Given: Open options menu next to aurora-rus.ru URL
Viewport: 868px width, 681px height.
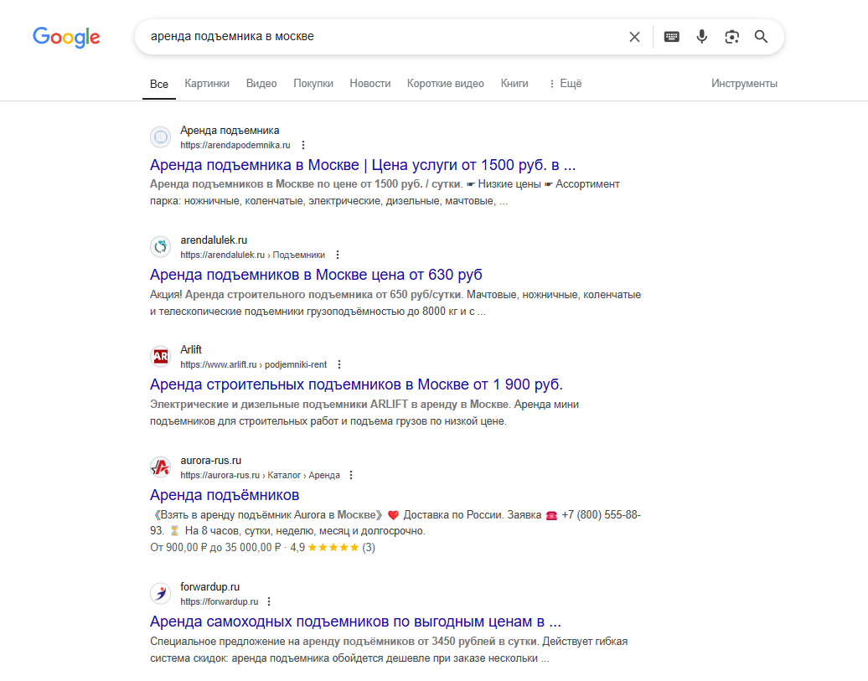Looking at the screenshot, I should point(351,475).
